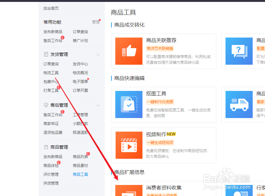The height and width of the screenshot is (196, 265).
Task: Click the 消费者资料收集 title
Action: (x=164, y=187)
